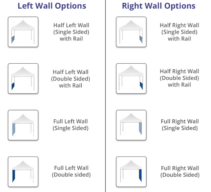
Task: Choose the "Half Left Wall (Double Sided) with Rail" text
Action: click(x=70, y=79)
